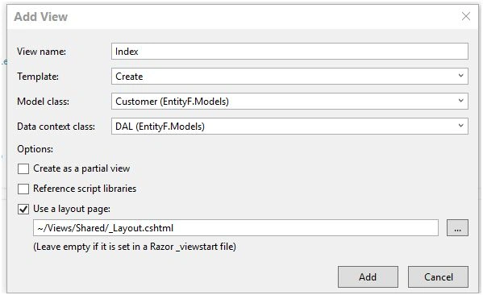483x295 pixels.
Task: Click the Razor _viewstart hint text
Action: (x=135, y=247)
